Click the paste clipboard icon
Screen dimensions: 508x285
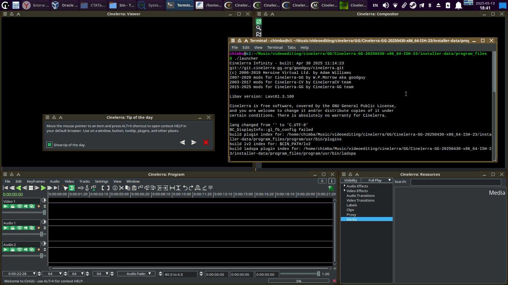(x=134, y=188)
